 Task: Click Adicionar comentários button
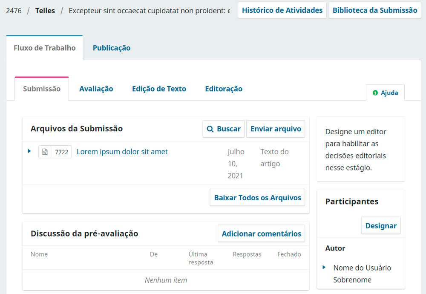tap(262, 233)
